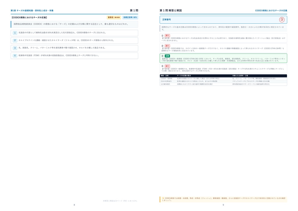Select choice text starting ホエイプロテインを濃縮
298x211 pixels.
66,40
